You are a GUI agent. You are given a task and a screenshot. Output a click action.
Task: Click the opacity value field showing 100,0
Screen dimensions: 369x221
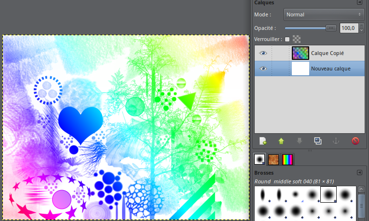point(348,28)
